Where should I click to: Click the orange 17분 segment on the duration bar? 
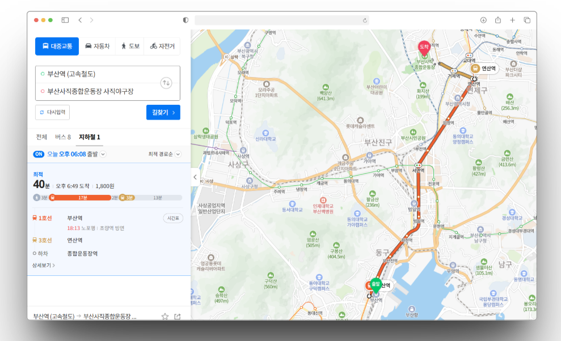click(x=82, y=197)
